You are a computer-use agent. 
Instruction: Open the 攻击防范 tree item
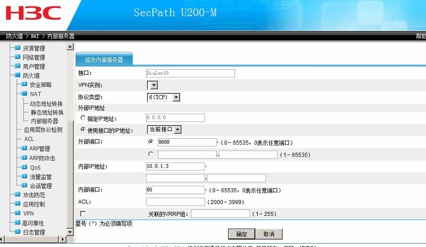34,195
